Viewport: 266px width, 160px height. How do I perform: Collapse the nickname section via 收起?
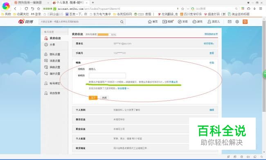tap(212, 62)
